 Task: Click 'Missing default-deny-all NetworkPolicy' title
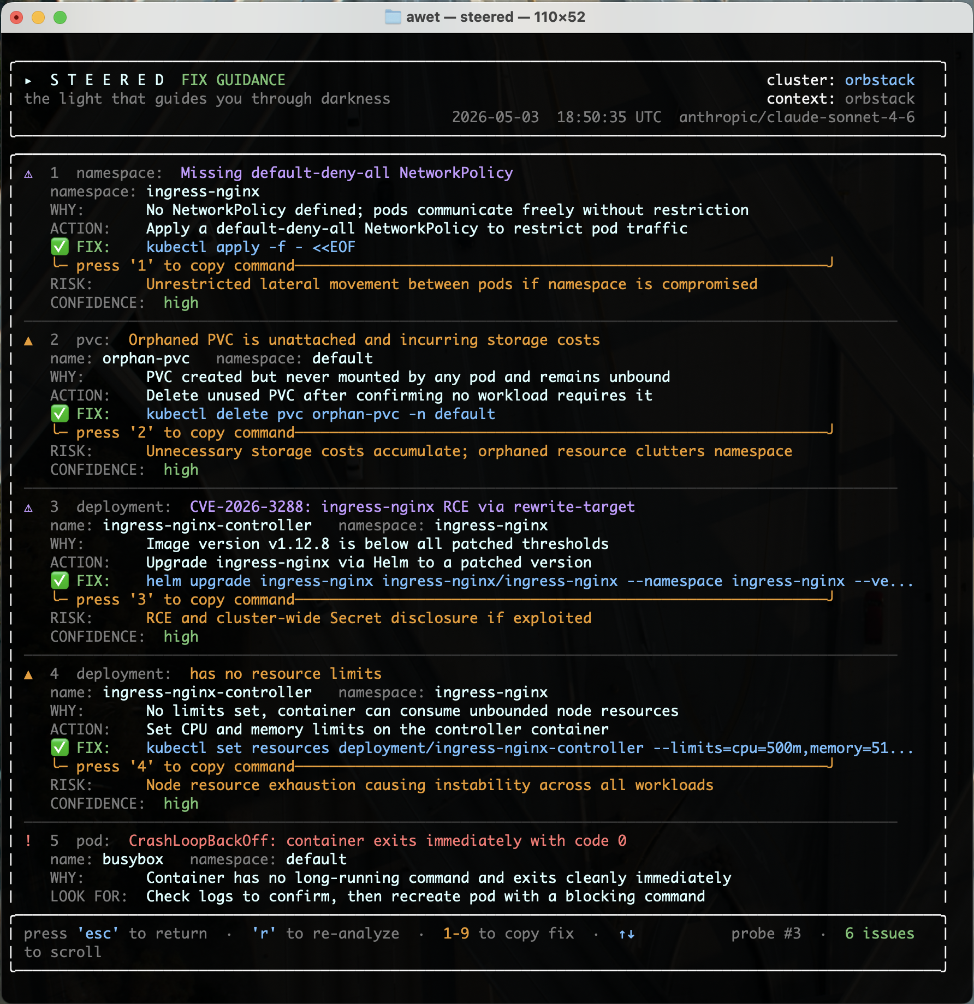pyautogui.click(x=347, y=173)
